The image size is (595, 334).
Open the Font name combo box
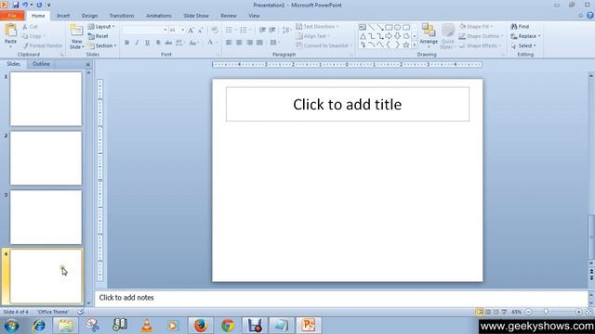[145, 30]
